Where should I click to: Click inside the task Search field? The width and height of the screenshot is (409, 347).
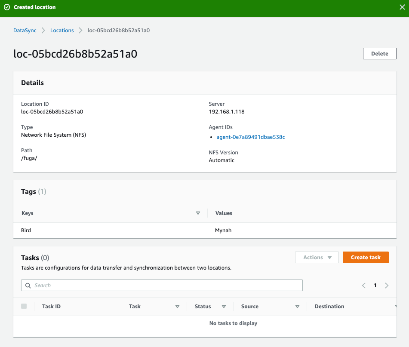pyautogui.click(x=162, y=285)
